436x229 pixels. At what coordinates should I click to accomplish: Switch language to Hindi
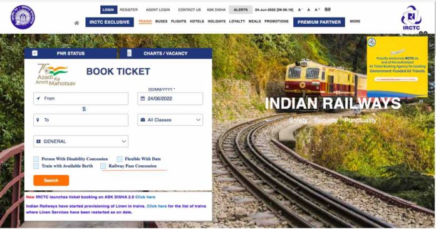point(328,9)
